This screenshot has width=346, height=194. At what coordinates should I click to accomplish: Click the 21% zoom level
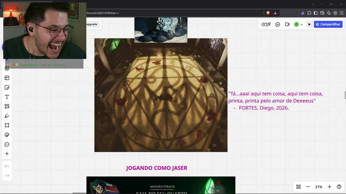pyautogui.click(x=319, y=187)
